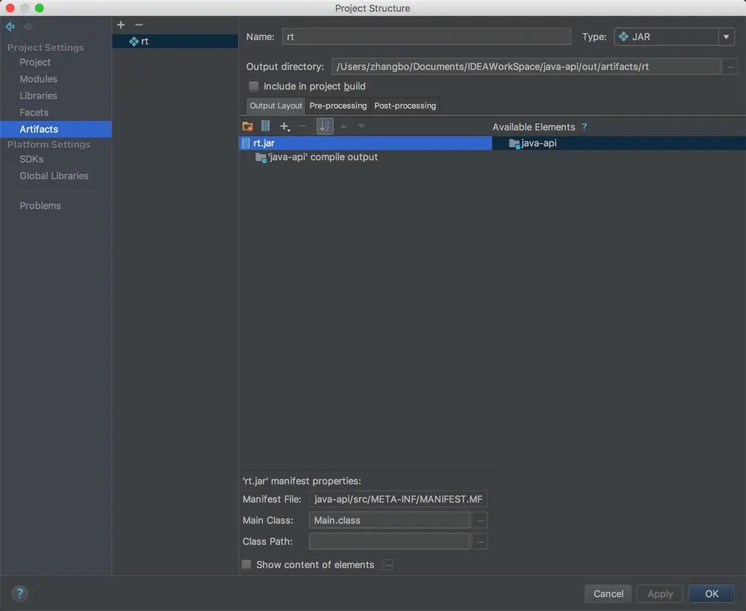
Task: Toggle sort elements by names and types
Action: coord(325,126)
